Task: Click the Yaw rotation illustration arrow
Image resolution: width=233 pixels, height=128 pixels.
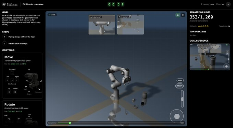Action: [29, 118]
